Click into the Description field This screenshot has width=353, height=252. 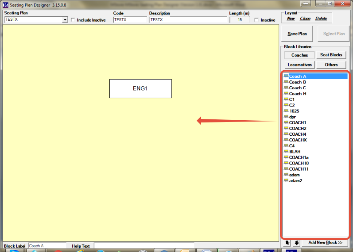point(188,20)
